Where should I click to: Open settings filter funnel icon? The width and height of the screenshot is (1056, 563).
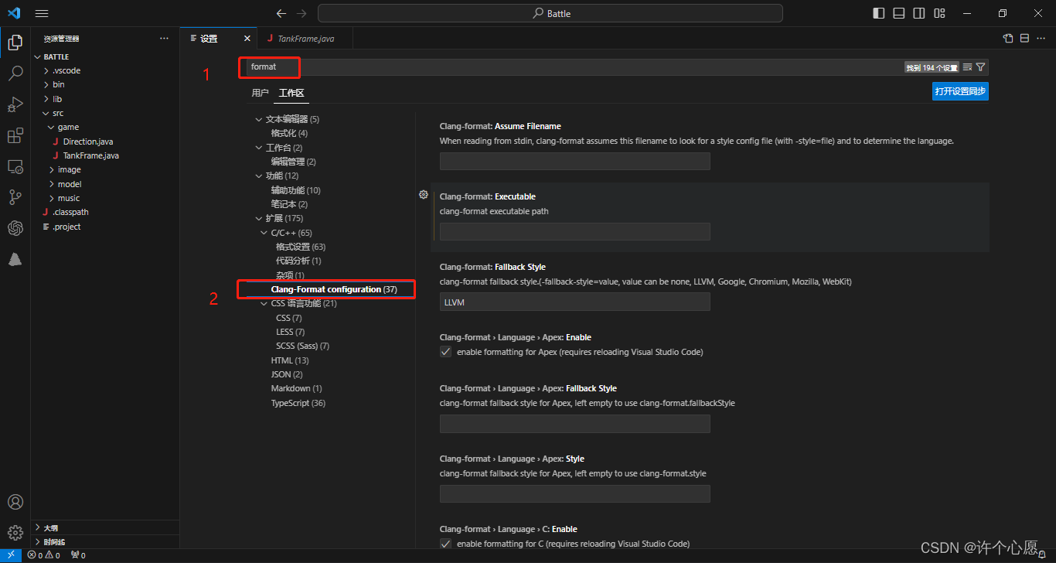pyautogui.click(x=980, y=67)
